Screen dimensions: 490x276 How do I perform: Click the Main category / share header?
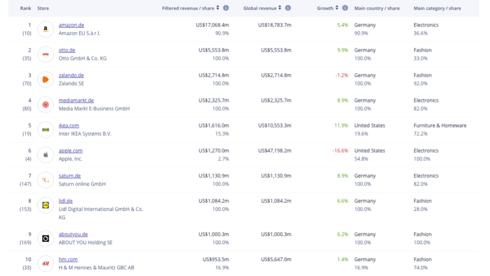click(x=437, y=8)
